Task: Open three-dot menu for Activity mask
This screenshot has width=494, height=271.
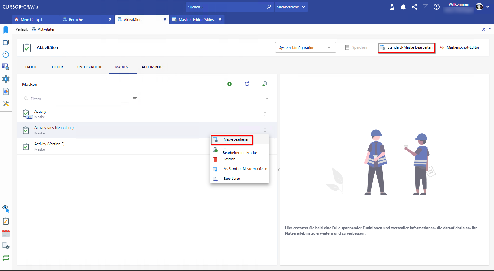Action: click(x=265, y=114)
